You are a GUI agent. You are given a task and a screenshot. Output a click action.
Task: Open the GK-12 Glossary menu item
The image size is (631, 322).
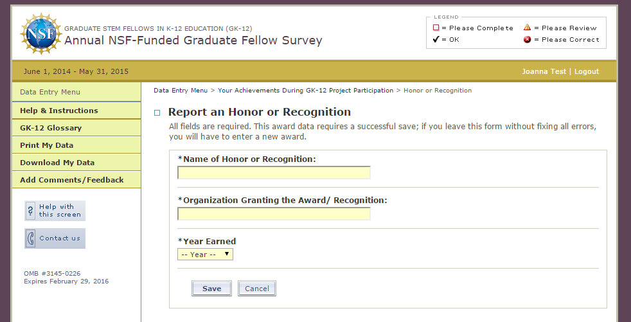click(x=51, y=128)
